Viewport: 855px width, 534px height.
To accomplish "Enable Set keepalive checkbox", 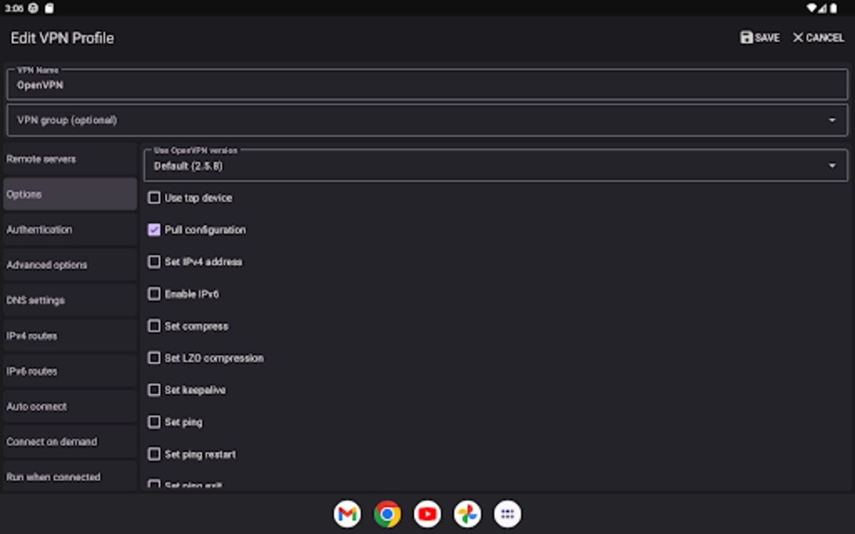I will click(x=154, y=390).
